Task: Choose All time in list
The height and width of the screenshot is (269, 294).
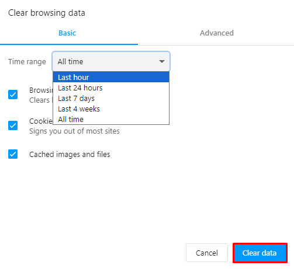Action: point(111,119)
